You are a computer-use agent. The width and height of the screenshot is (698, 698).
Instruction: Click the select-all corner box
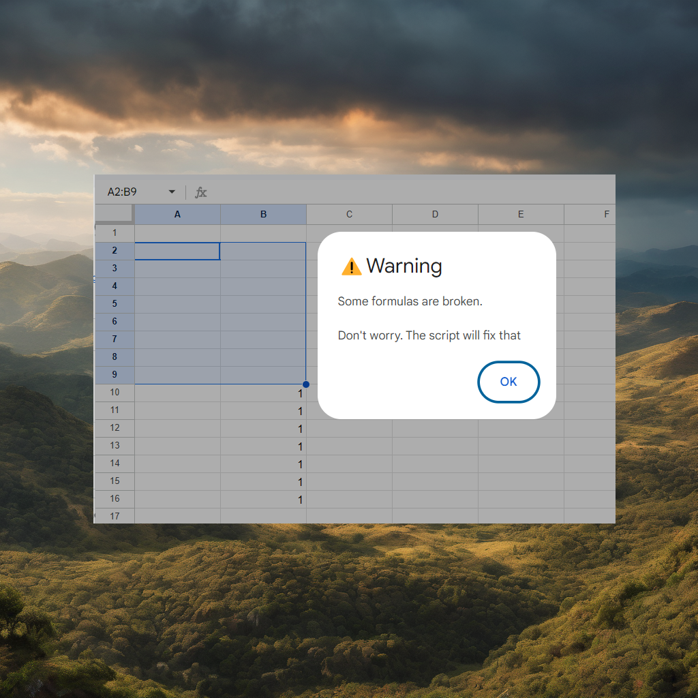tap(115, 215)
